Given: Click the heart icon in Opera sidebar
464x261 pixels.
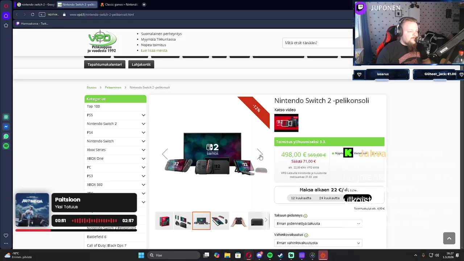Looking at the screenshot, I should [x=6, y=236].
